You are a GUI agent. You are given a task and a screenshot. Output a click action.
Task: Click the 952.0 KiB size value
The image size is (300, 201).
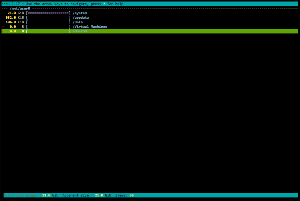click(x=15, y=18)
